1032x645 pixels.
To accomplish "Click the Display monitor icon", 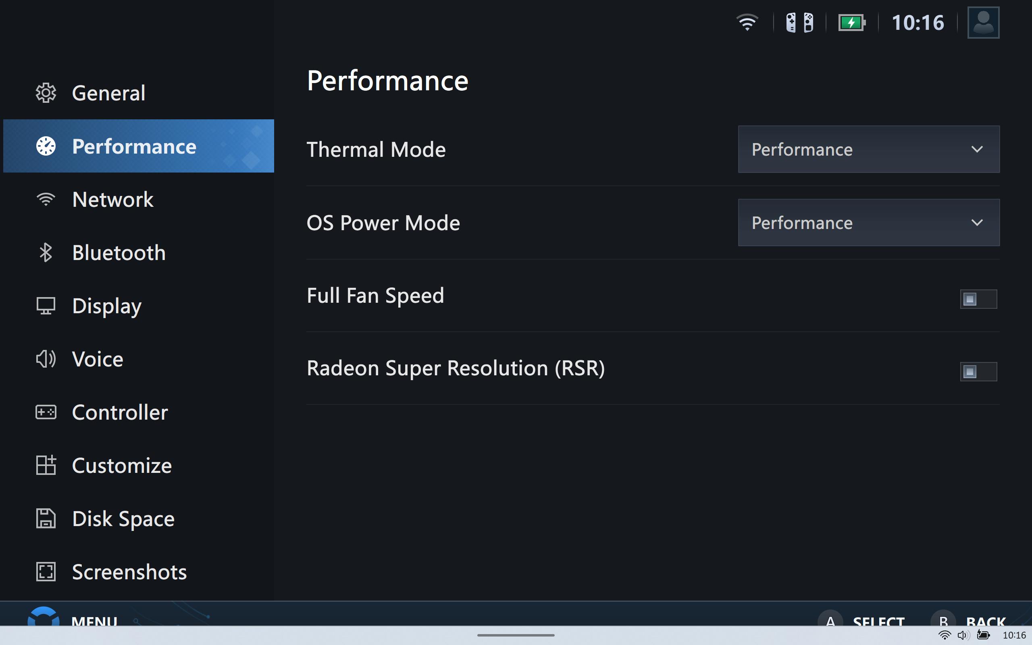I will pos(46,306).
